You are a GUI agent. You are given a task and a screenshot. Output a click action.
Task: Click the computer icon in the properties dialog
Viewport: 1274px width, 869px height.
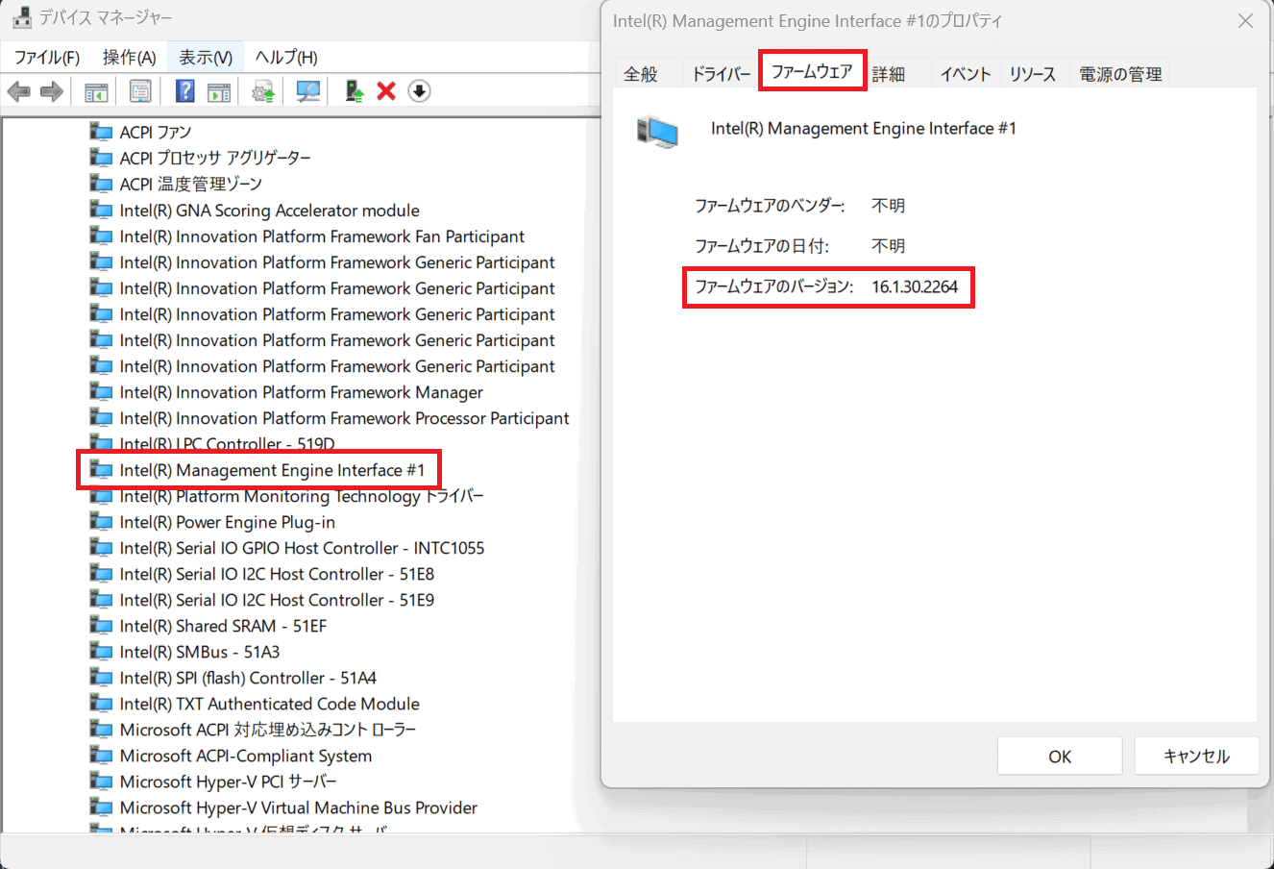pyautogui.click(x=657, y=132)
